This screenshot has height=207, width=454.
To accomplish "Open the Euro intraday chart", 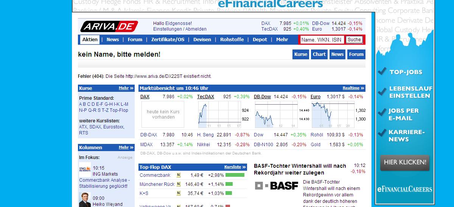I will click(333, 115).
